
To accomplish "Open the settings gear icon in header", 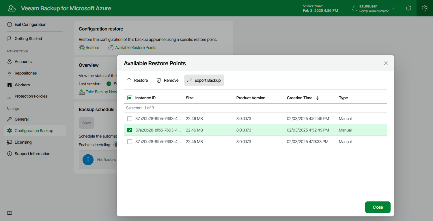I will point(424,8).
